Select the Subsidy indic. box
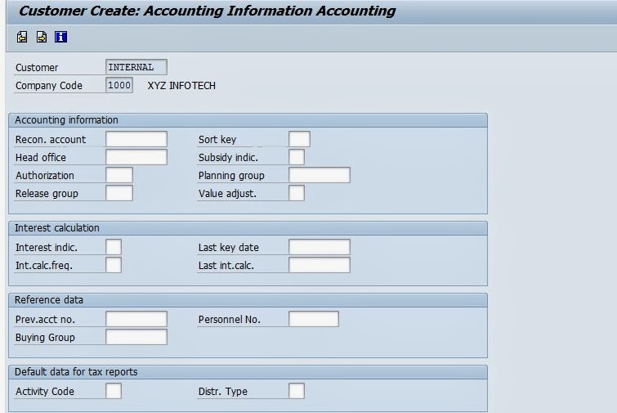Image resolution: width=617 pixels, height=413 pixels. 297,157
